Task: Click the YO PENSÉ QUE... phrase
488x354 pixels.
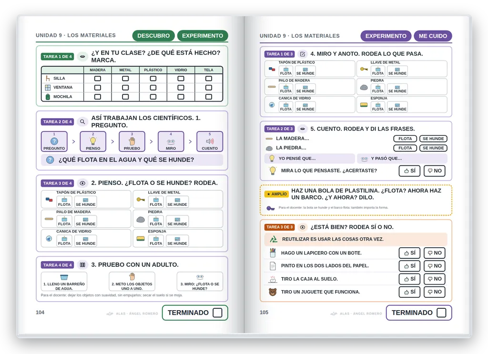Action: pos(297,158)
